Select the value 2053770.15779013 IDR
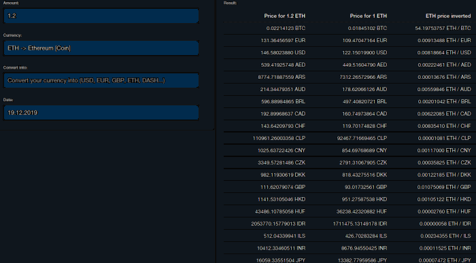The image size is (476, 263). tap(278, 224)
